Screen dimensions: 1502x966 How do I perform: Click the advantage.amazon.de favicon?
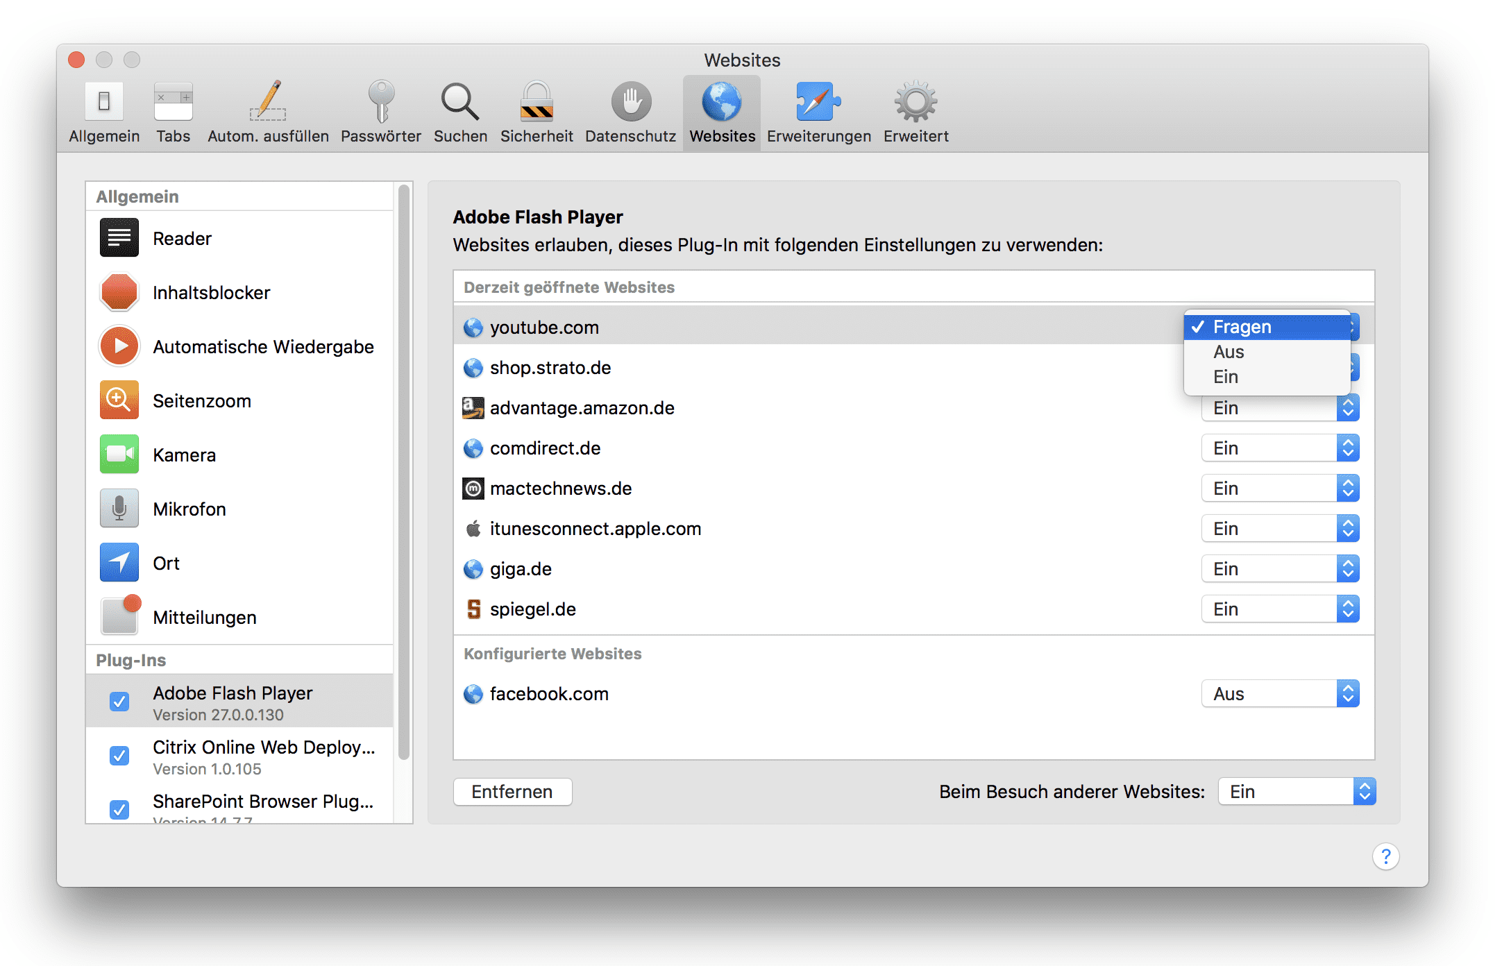pos(473,408)
